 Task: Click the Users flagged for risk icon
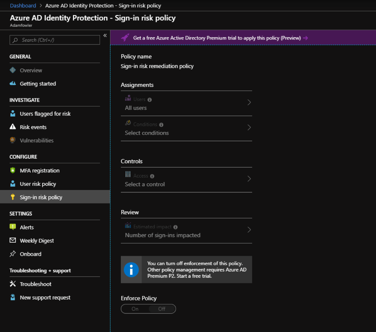click(13, 113)
